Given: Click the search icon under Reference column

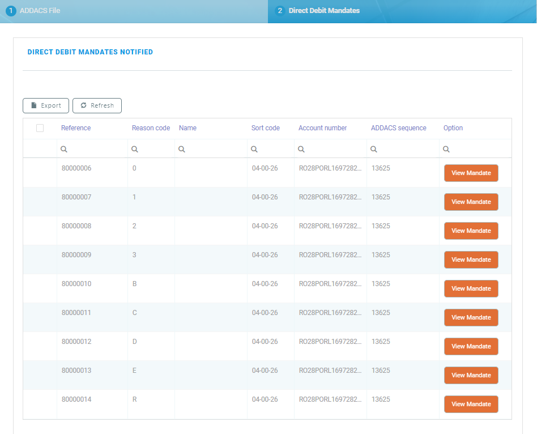Looking at the screenshot, I should tap(64, 149).
